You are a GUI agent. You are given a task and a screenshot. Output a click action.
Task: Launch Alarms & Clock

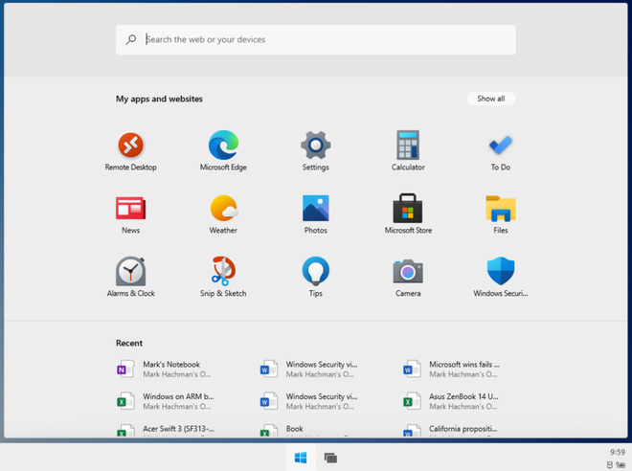coord(130,273)
